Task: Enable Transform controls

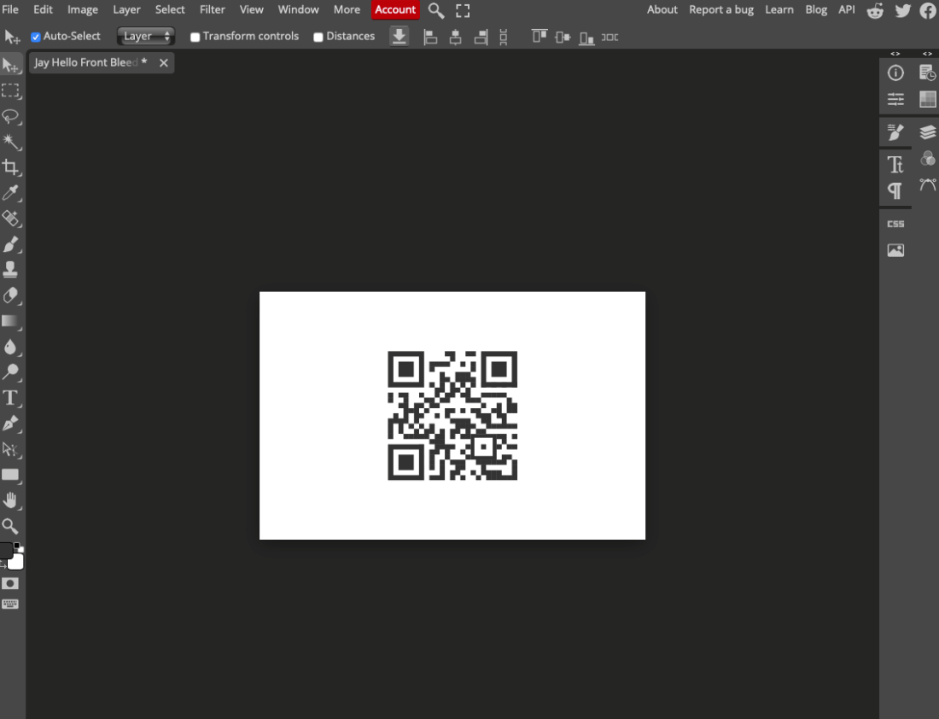Action: (195, 37)
